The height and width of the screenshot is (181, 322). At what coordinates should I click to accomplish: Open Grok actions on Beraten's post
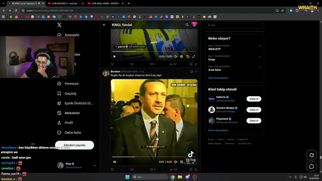pos(191,72)
